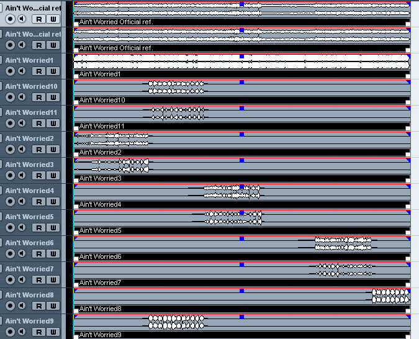Record-enable the Ain't Worried1 track
Viewport: 419px width, 339px height.
[10, 71]
